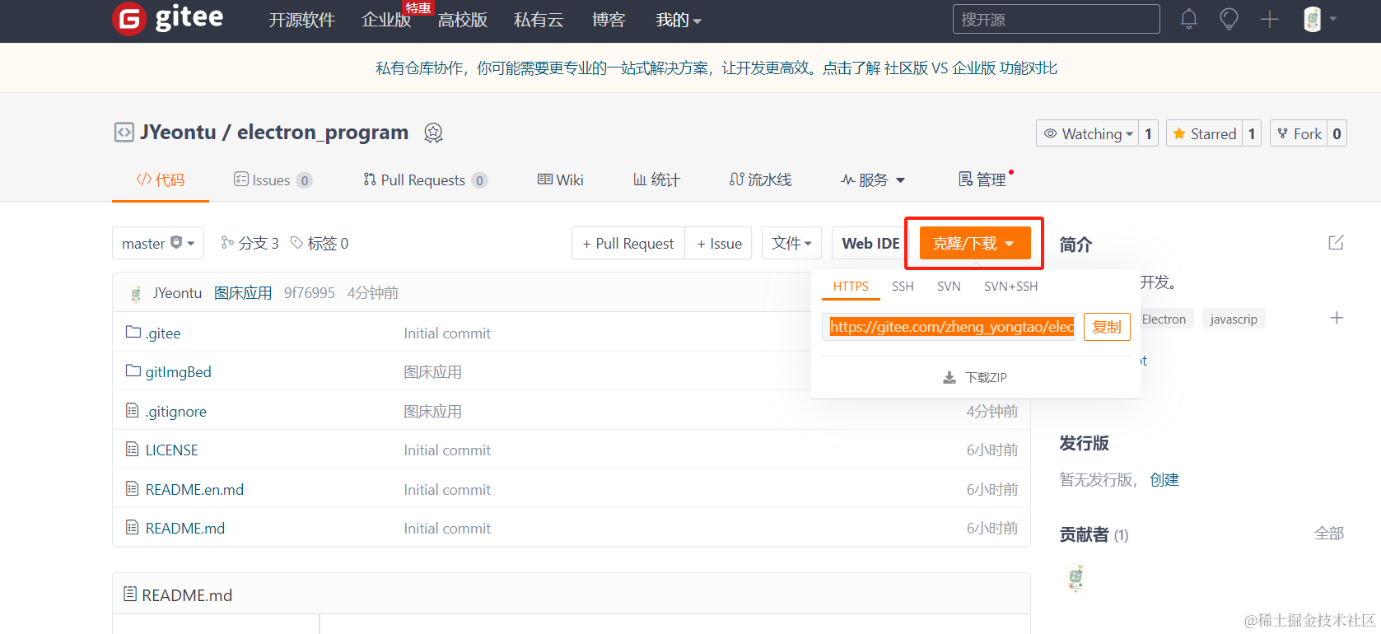Click the badge icon beside electron_program

(x=433, y=133)
